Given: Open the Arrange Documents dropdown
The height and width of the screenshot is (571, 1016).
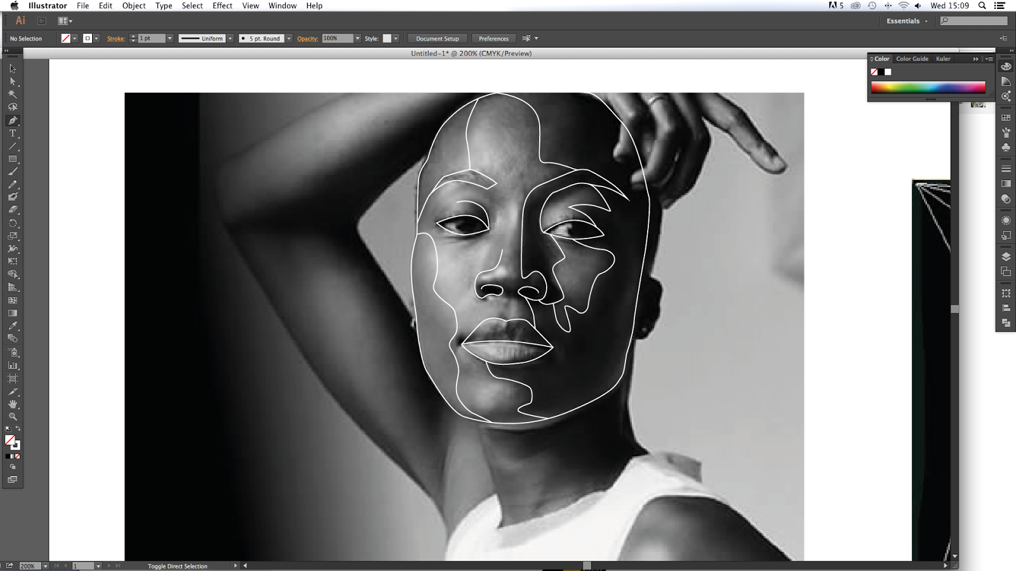Looking at the screenshot, I should point(65,21).
